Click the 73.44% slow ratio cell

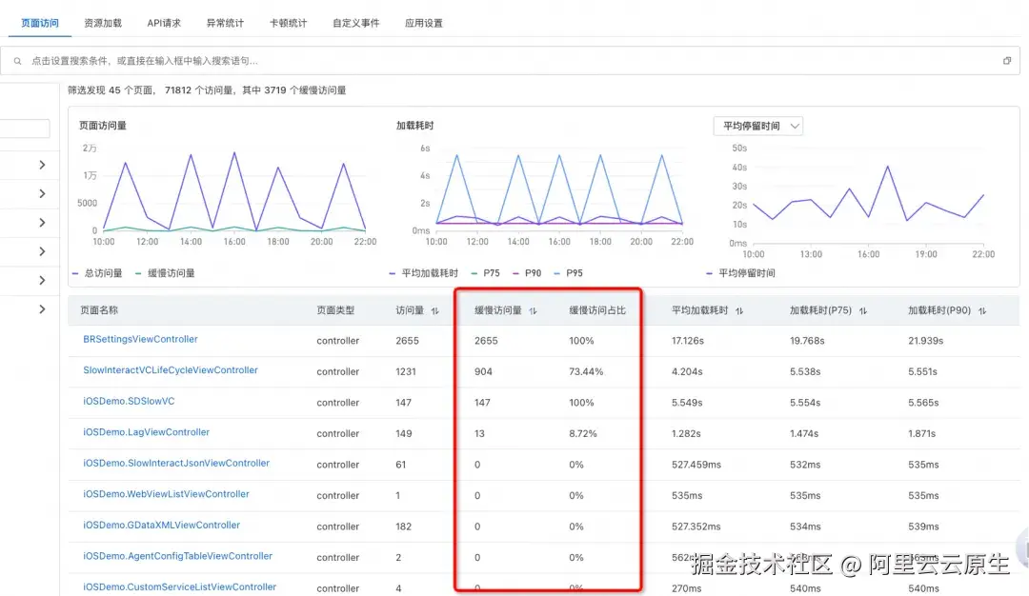point(586,371)
